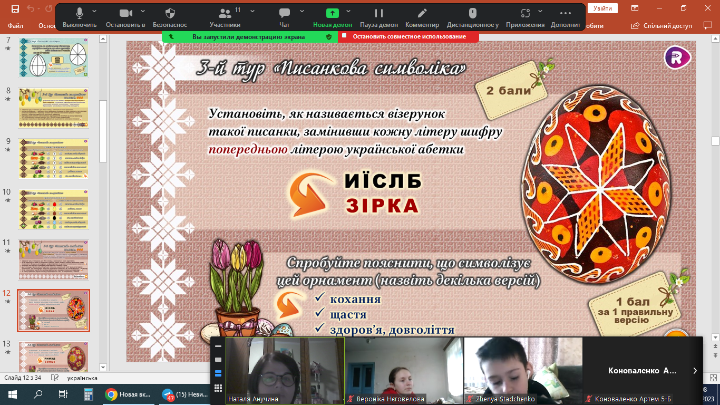Viewport: 720px width, 405px height.
Task: Open Telegram taskbar item
Action: pyautogui.click(x=184, y=394)
